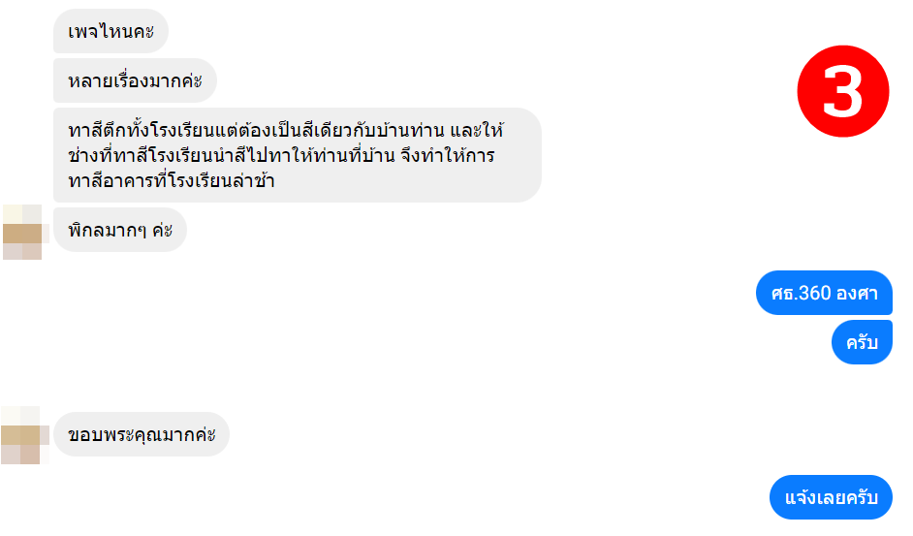Click the blue "ครับ" sent message
Screen dimensions: 913x536
tap(862, 342)
